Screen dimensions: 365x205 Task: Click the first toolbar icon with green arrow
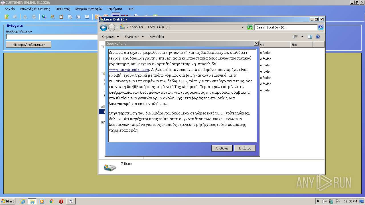[7, 17]
